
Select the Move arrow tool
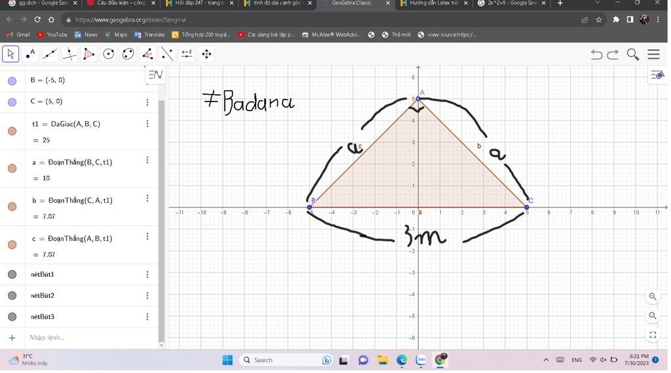(x=10, y=54)
